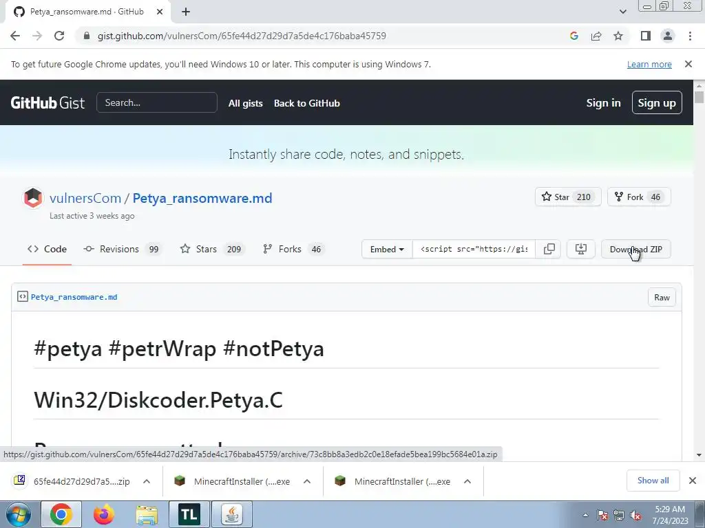This screenshot has width=705, height=528.
Task: Switch to the Revisions tab
Action: (123, 249)
